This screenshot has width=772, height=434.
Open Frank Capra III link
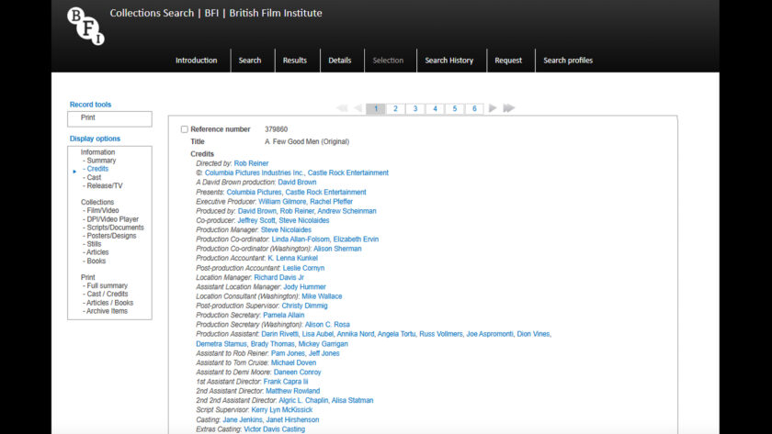[286, 382]
